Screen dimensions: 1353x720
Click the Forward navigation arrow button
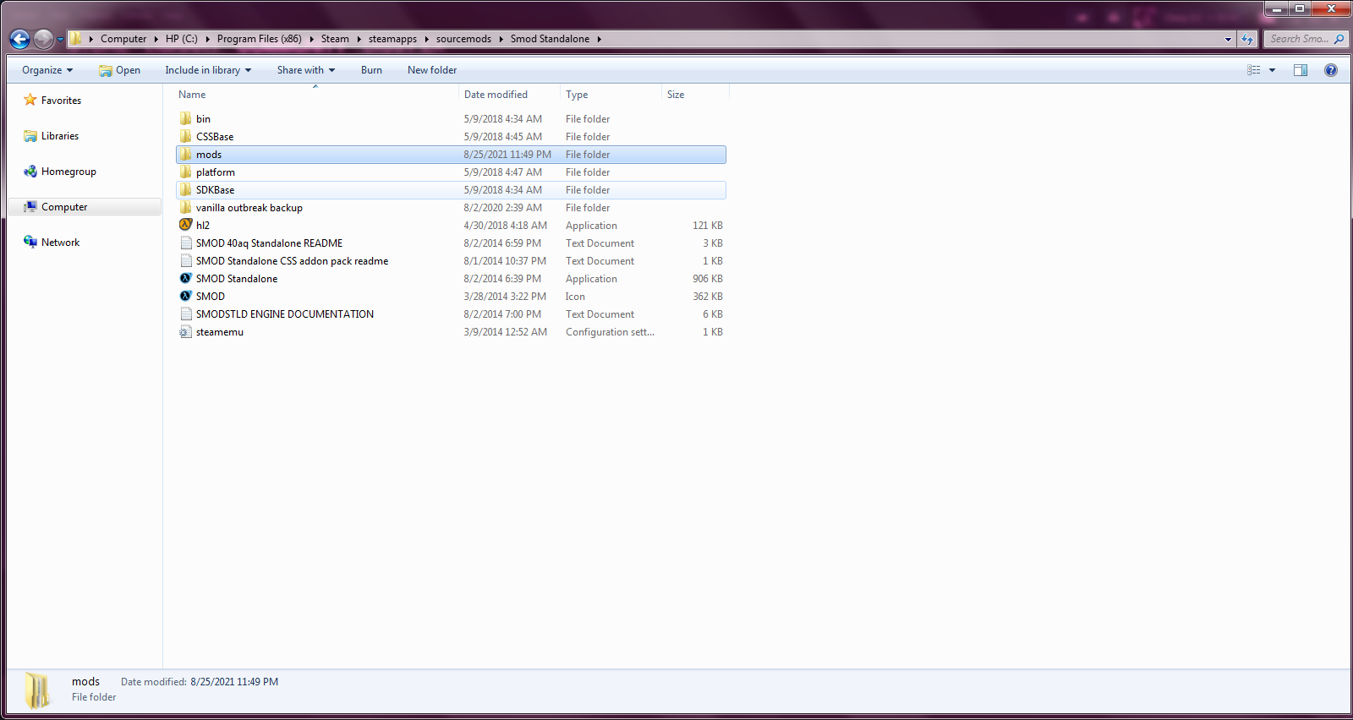coord(43,39)
